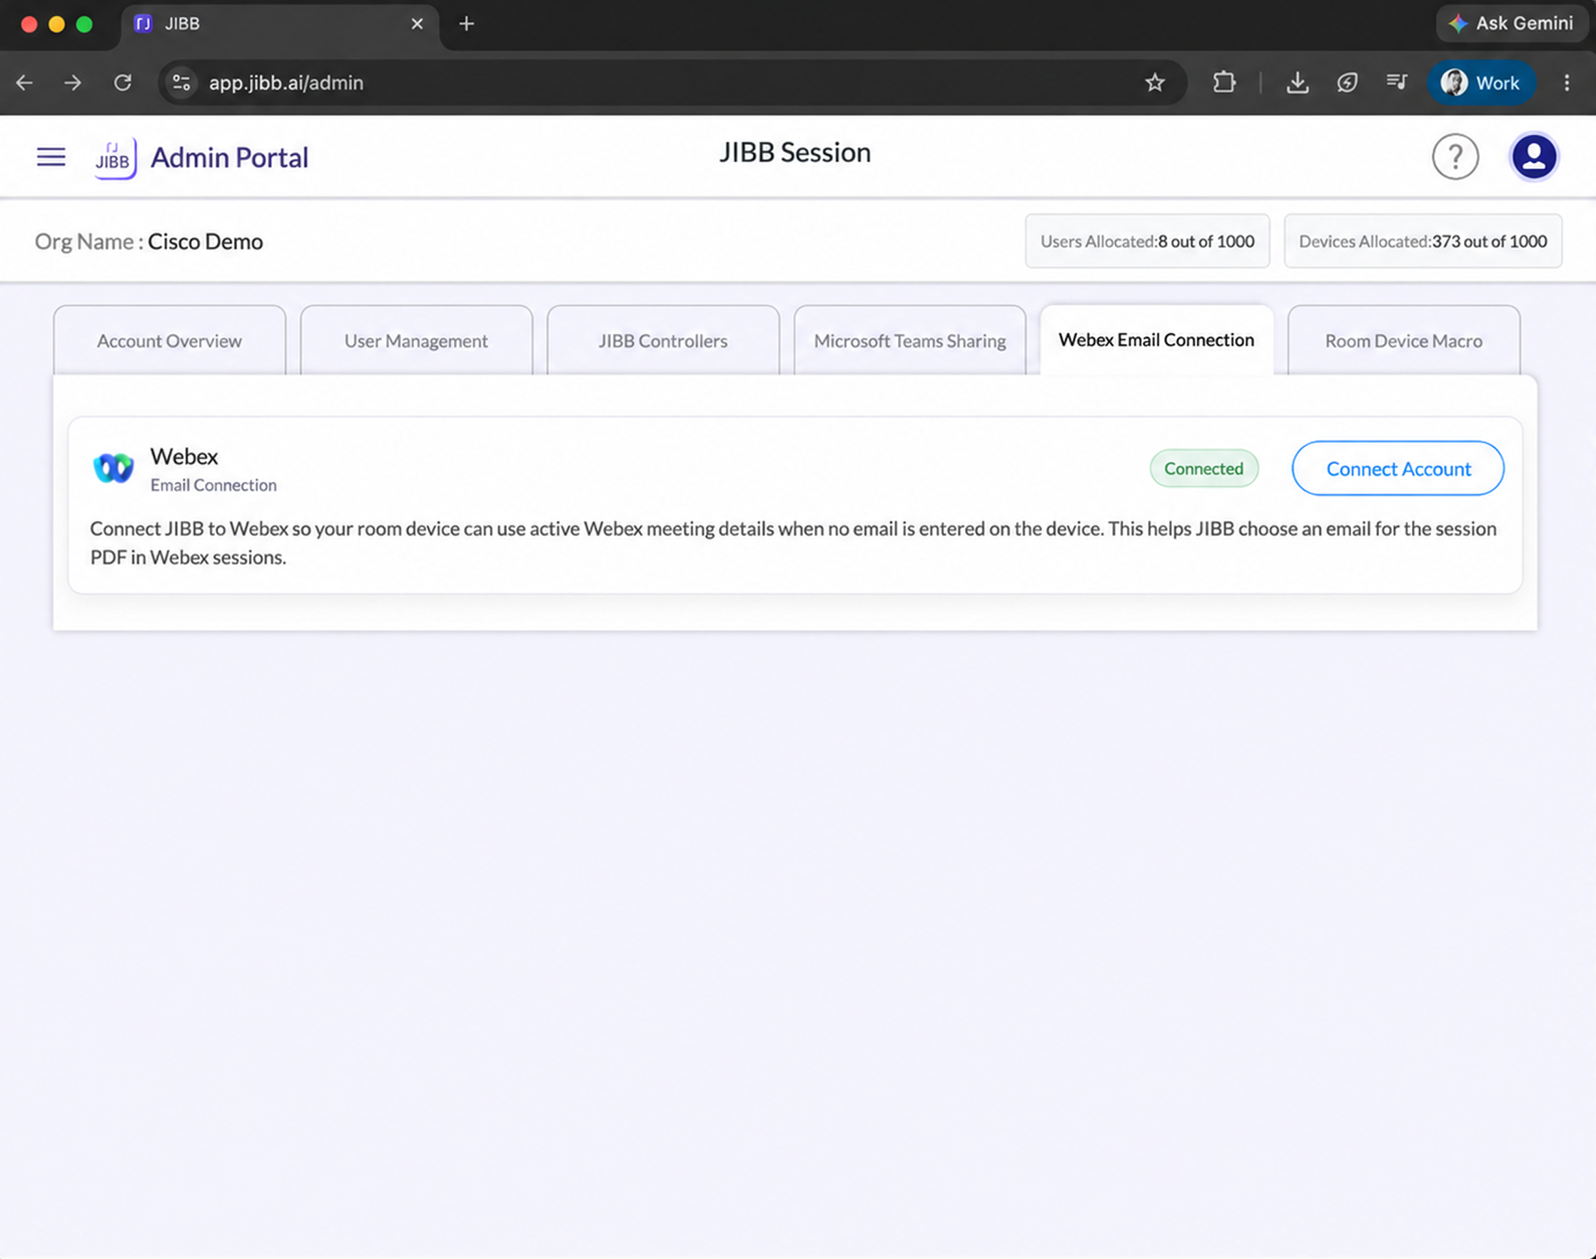The width and height of the screenshot is (1596, 1259).
Task: Open the help question mark icon
Action: tap(1455, 157)
